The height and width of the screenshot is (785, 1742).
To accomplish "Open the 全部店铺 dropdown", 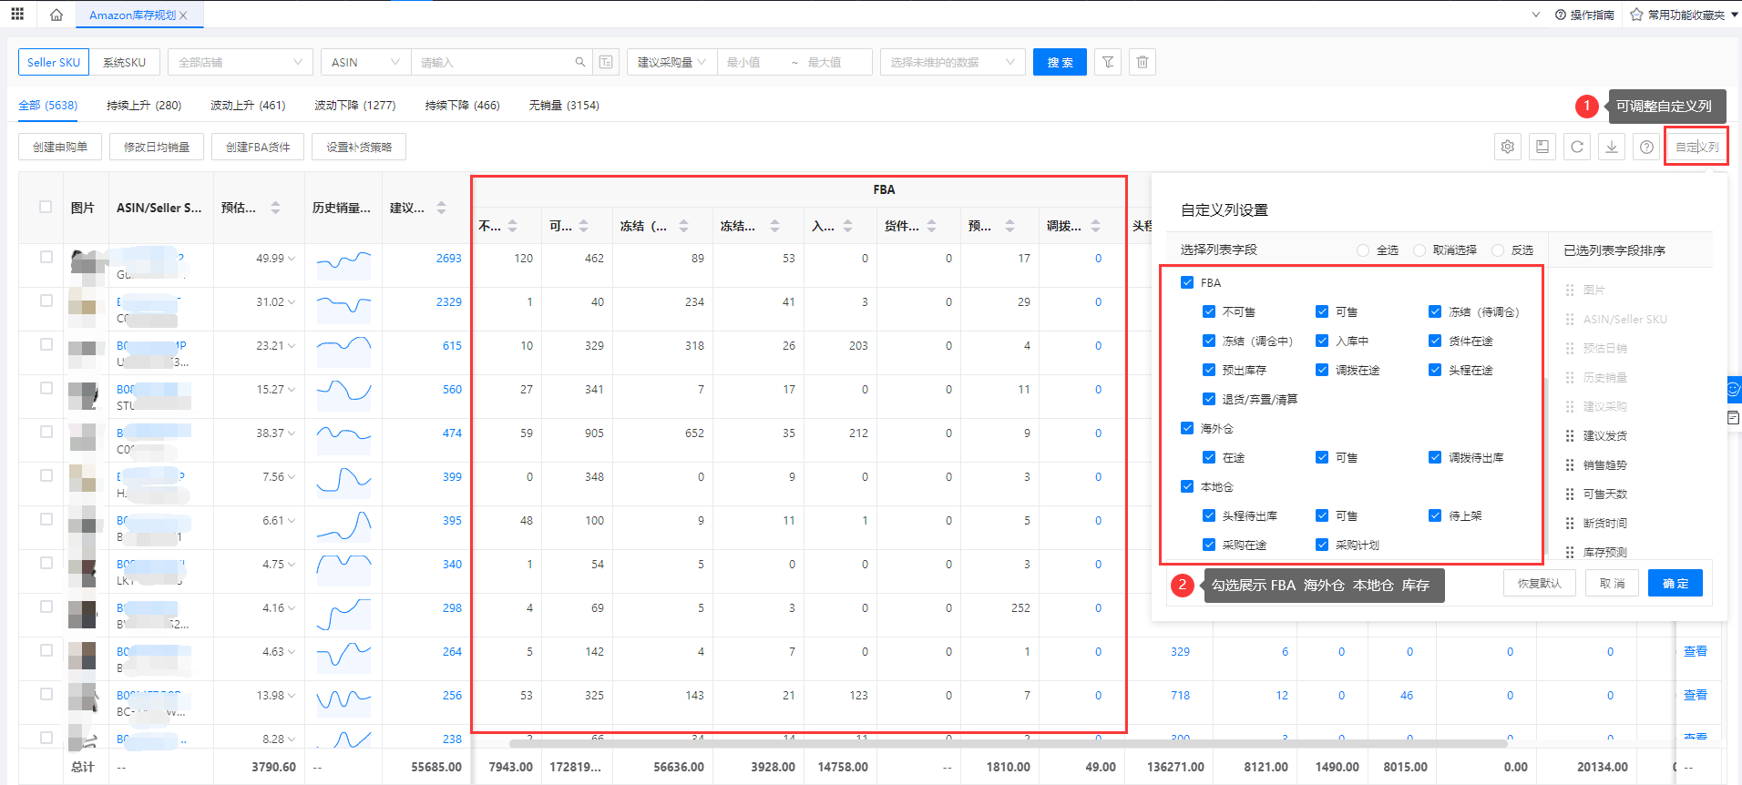I will point(240,62).
